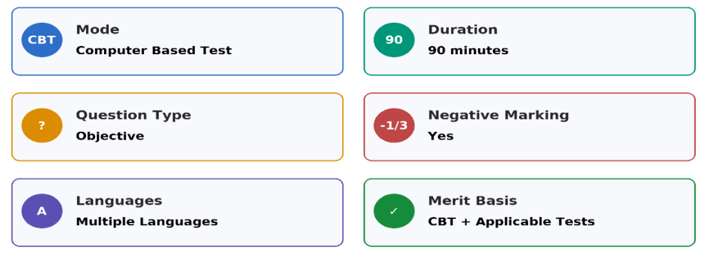Click the green 90 duration icon
The height and width of the screenshot is (254, 705).
[394, 40]
